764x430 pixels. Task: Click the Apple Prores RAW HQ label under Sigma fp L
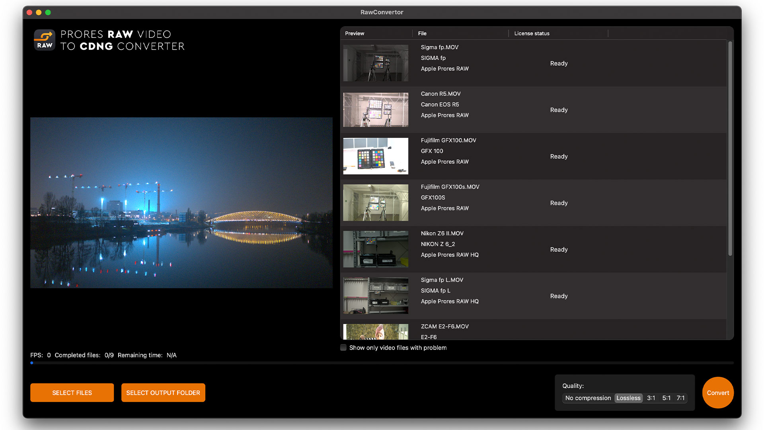(450, 301)
